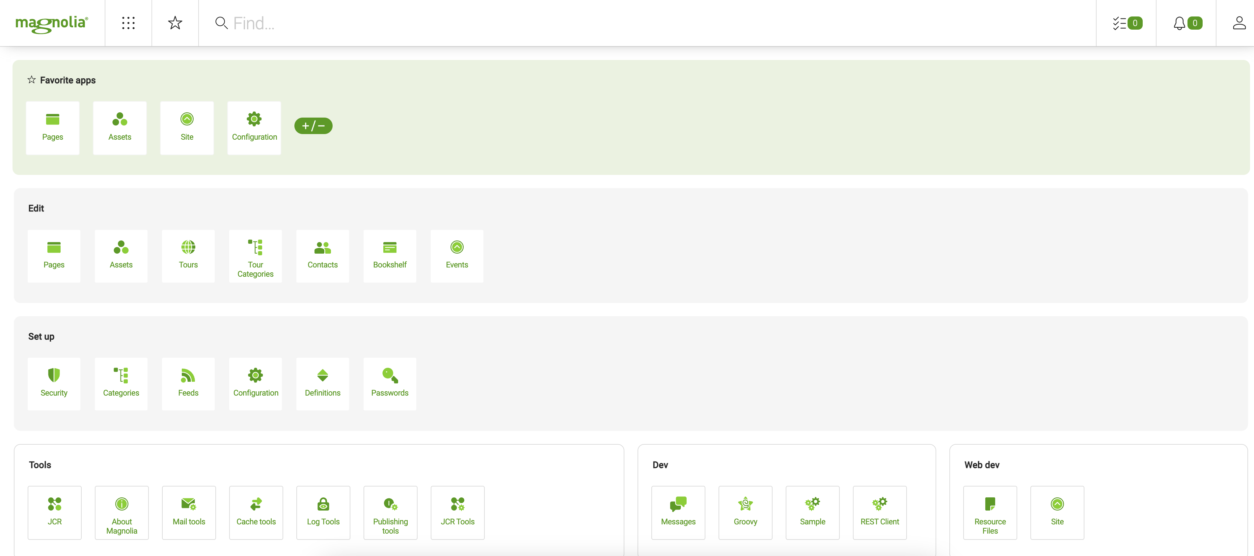Open the Feeds setup tool
The image size is (1254, 556).
coord(188,382)
